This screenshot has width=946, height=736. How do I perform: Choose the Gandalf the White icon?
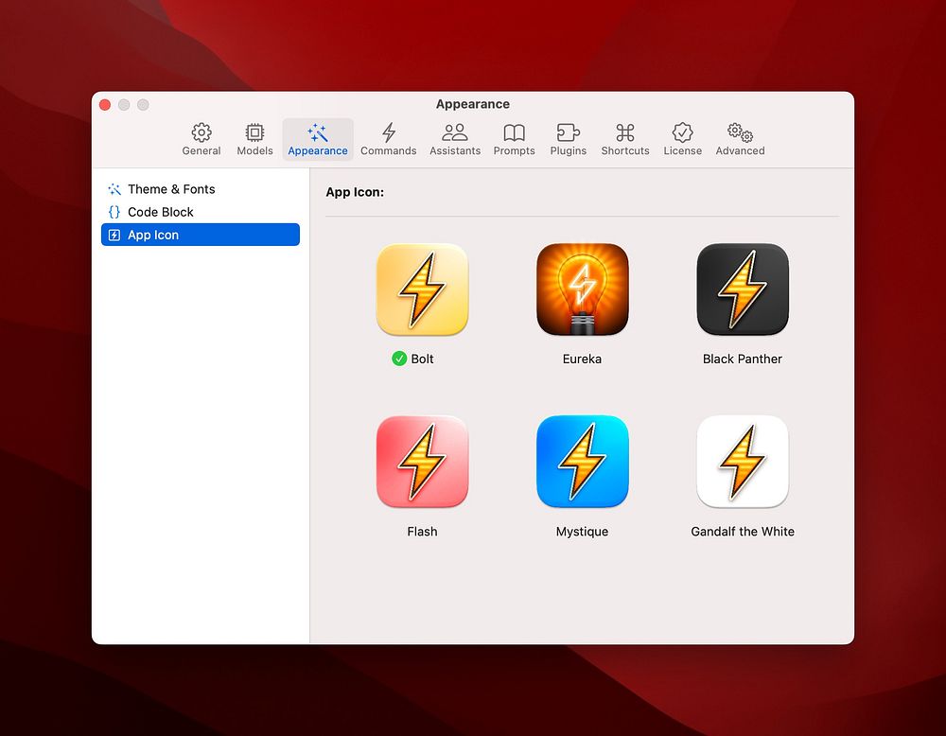pyautogui.click(x=743, y=462)
